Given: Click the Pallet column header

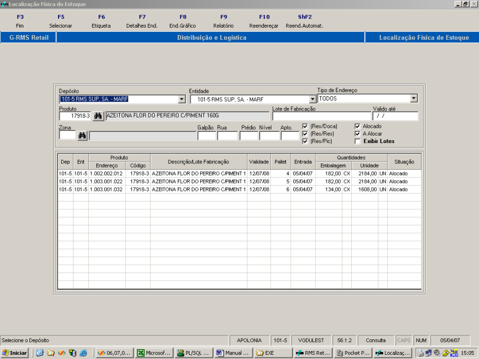Looking at the screenshot, I should (x=280, y=162).
